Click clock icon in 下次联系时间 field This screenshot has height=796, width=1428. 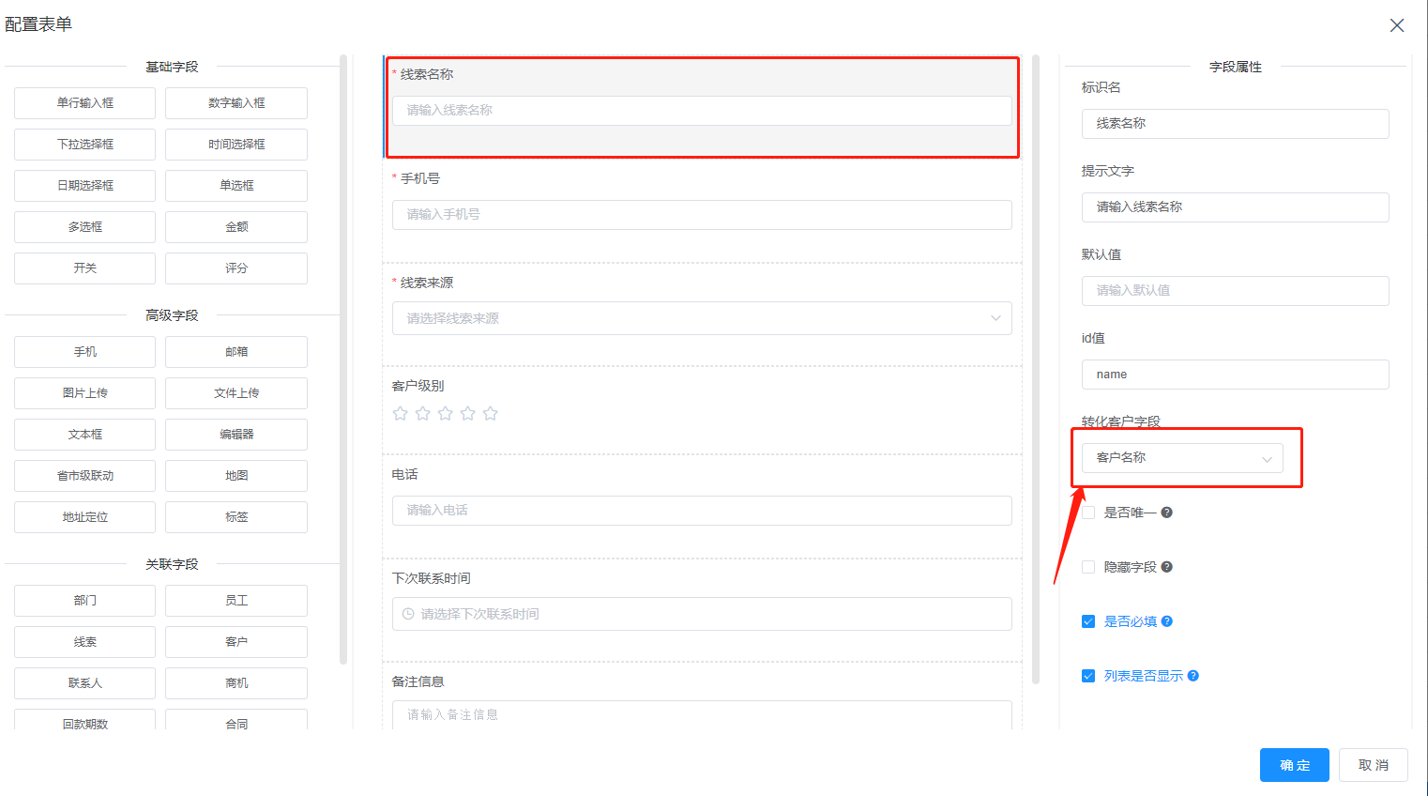408,614
